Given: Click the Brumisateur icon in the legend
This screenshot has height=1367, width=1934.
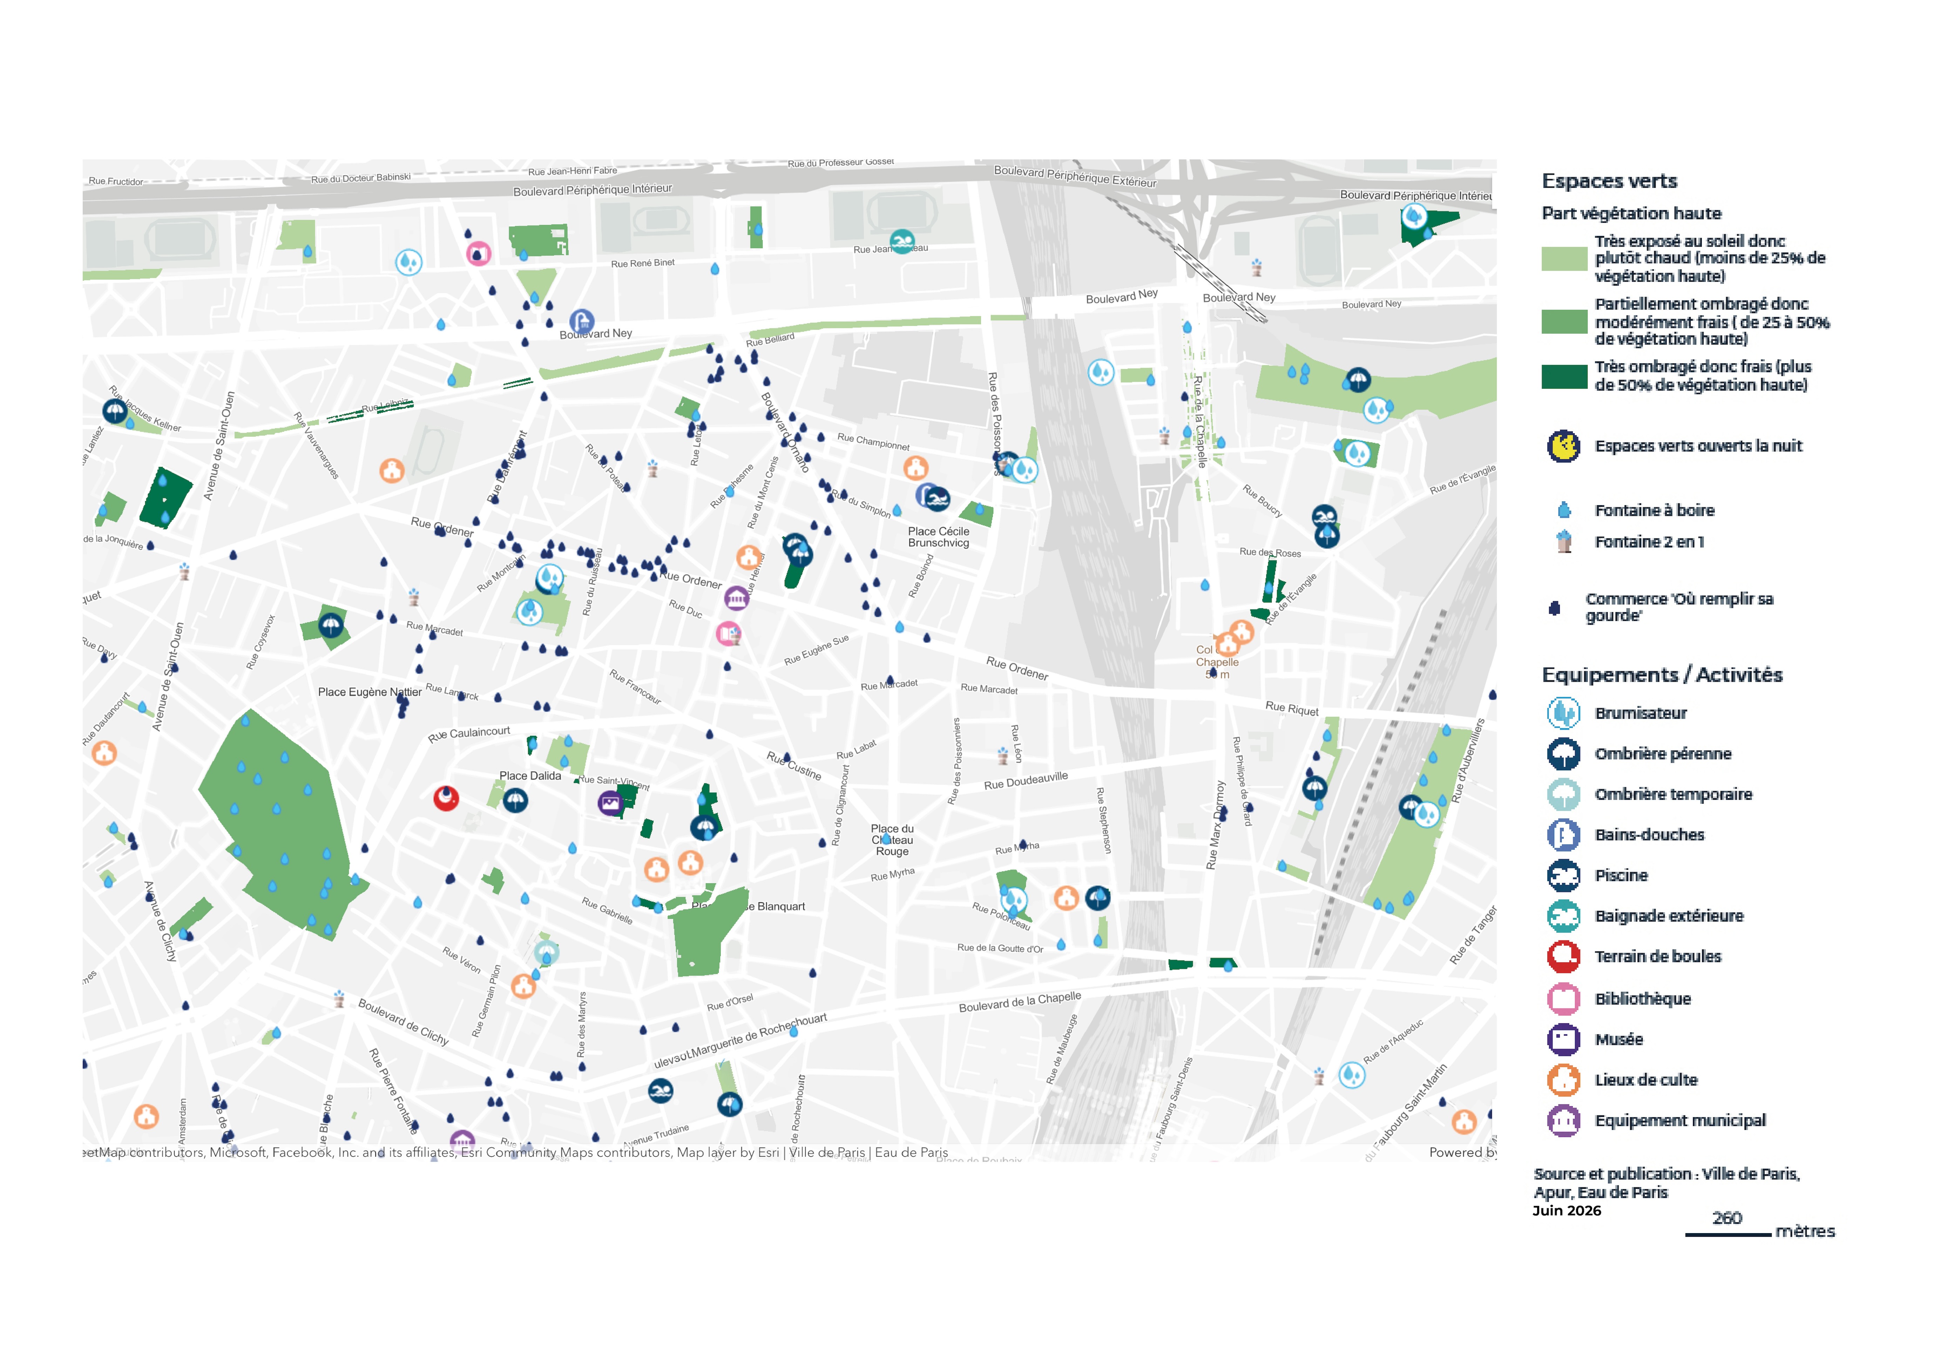Looking at the screenshot, I should click(1563, 713).
